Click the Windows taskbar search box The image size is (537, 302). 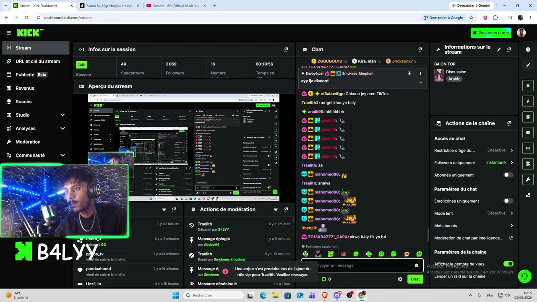pyautogui.click(x=214, y=295)
